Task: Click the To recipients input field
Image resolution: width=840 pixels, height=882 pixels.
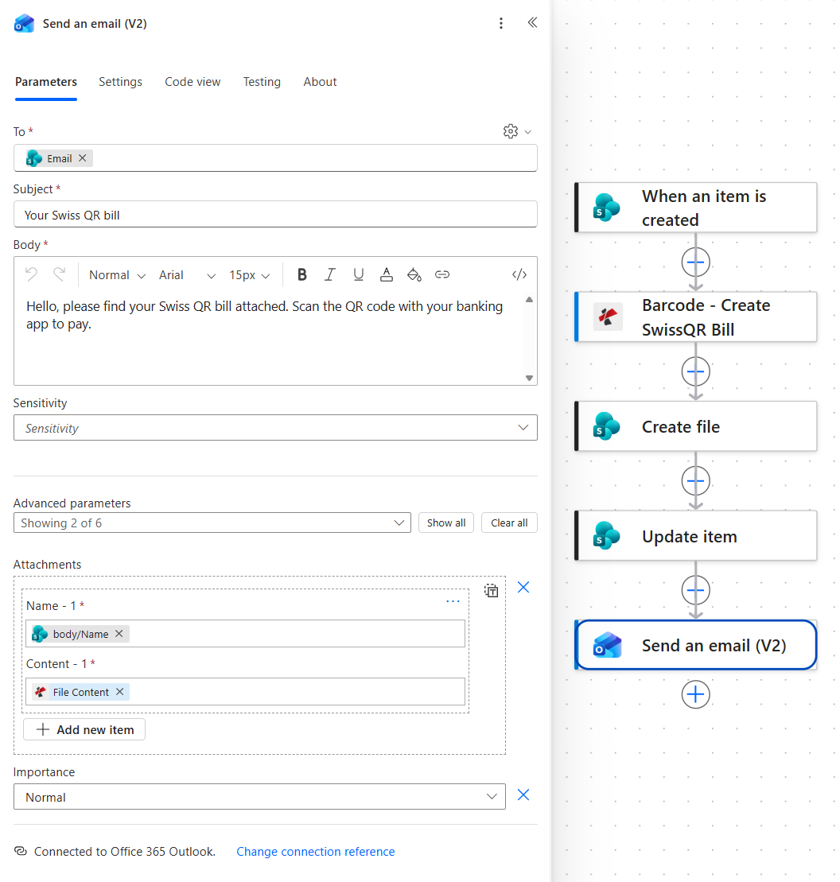Action: coord(275,158)
